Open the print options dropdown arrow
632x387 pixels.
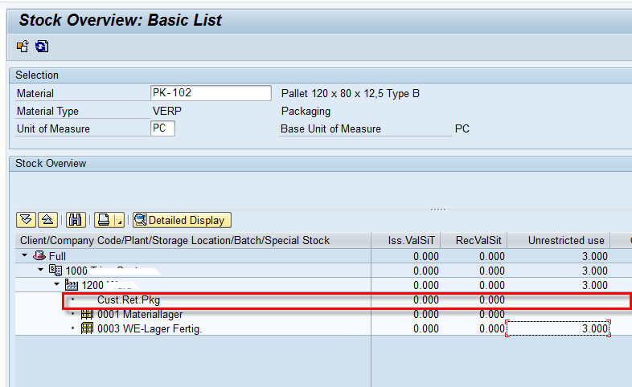[x=119, y=221]
